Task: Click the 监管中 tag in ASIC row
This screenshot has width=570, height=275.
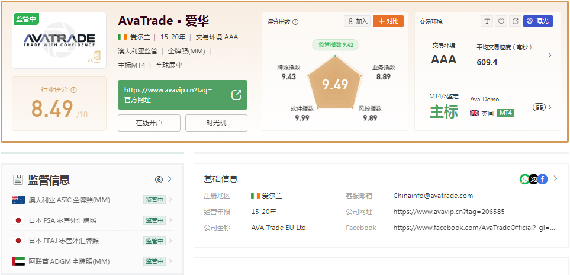Action: click(154, 199)
